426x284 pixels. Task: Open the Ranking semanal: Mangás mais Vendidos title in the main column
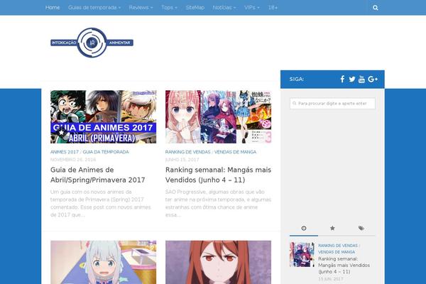[x=218, y=175]
